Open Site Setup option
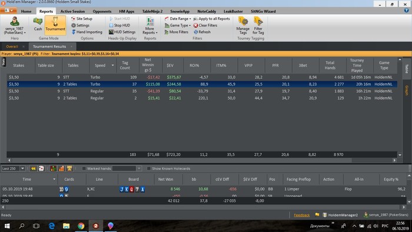This screenshot has width=412, height=232. click(x=82, y=19)
